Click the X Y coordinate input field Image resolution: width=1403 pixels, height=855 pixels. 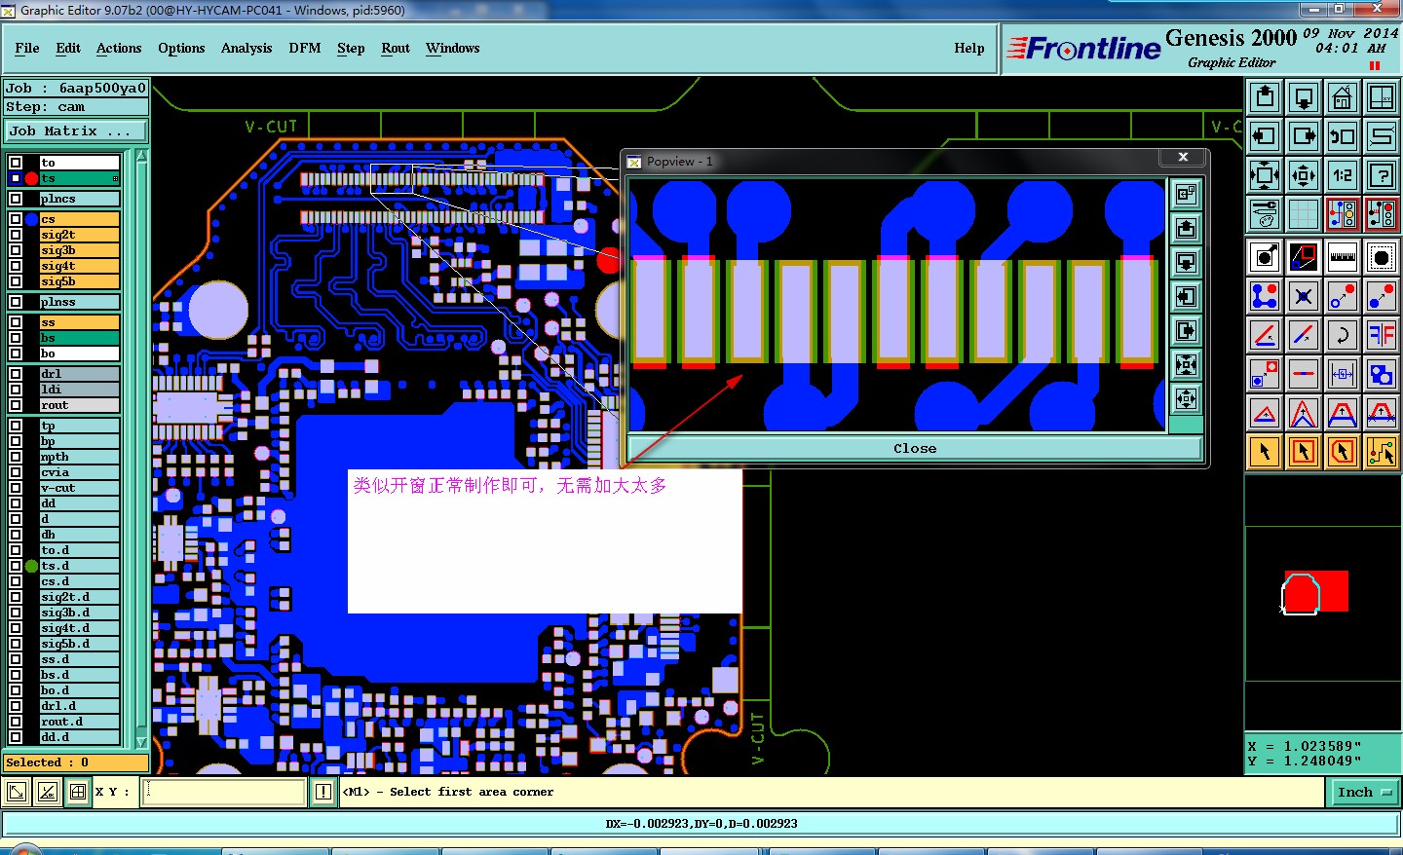click(224, 792)
